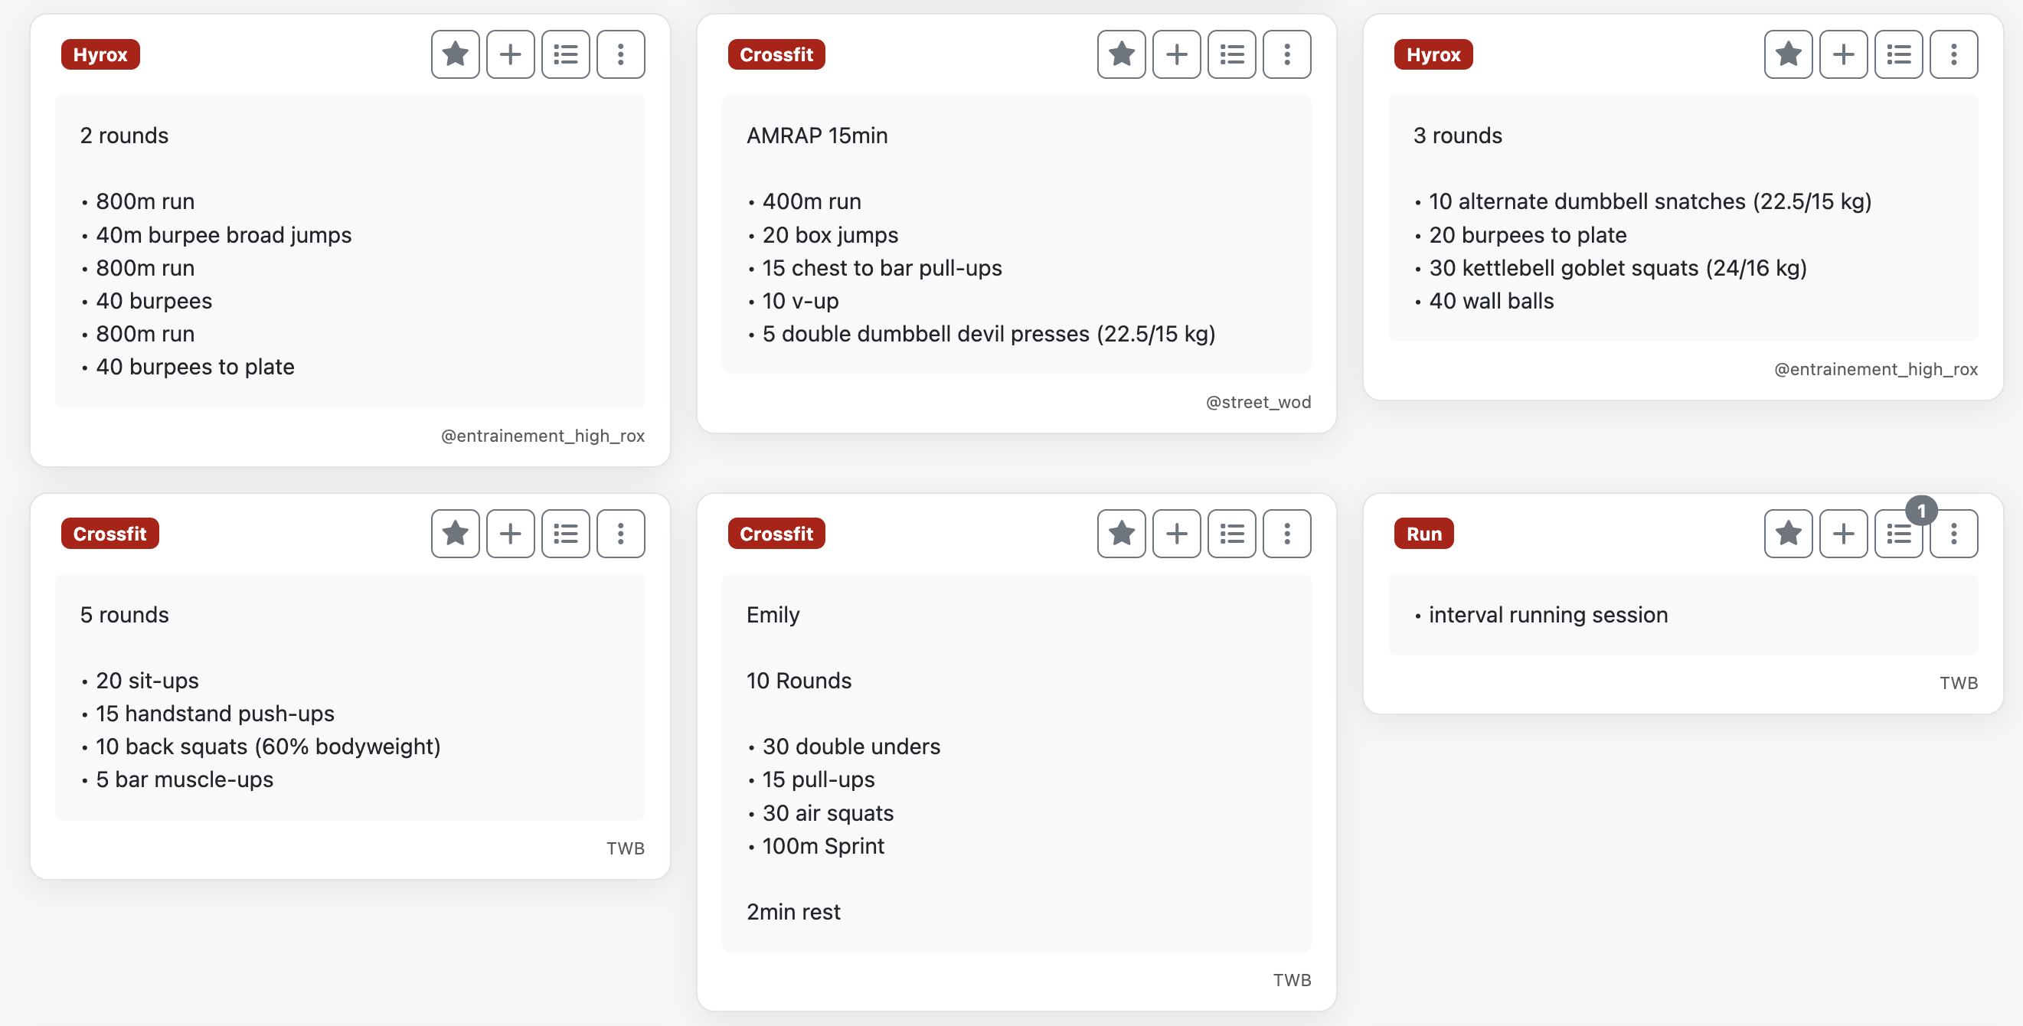
Task: Open the @street_wod author link
Action: [1258, 402]
